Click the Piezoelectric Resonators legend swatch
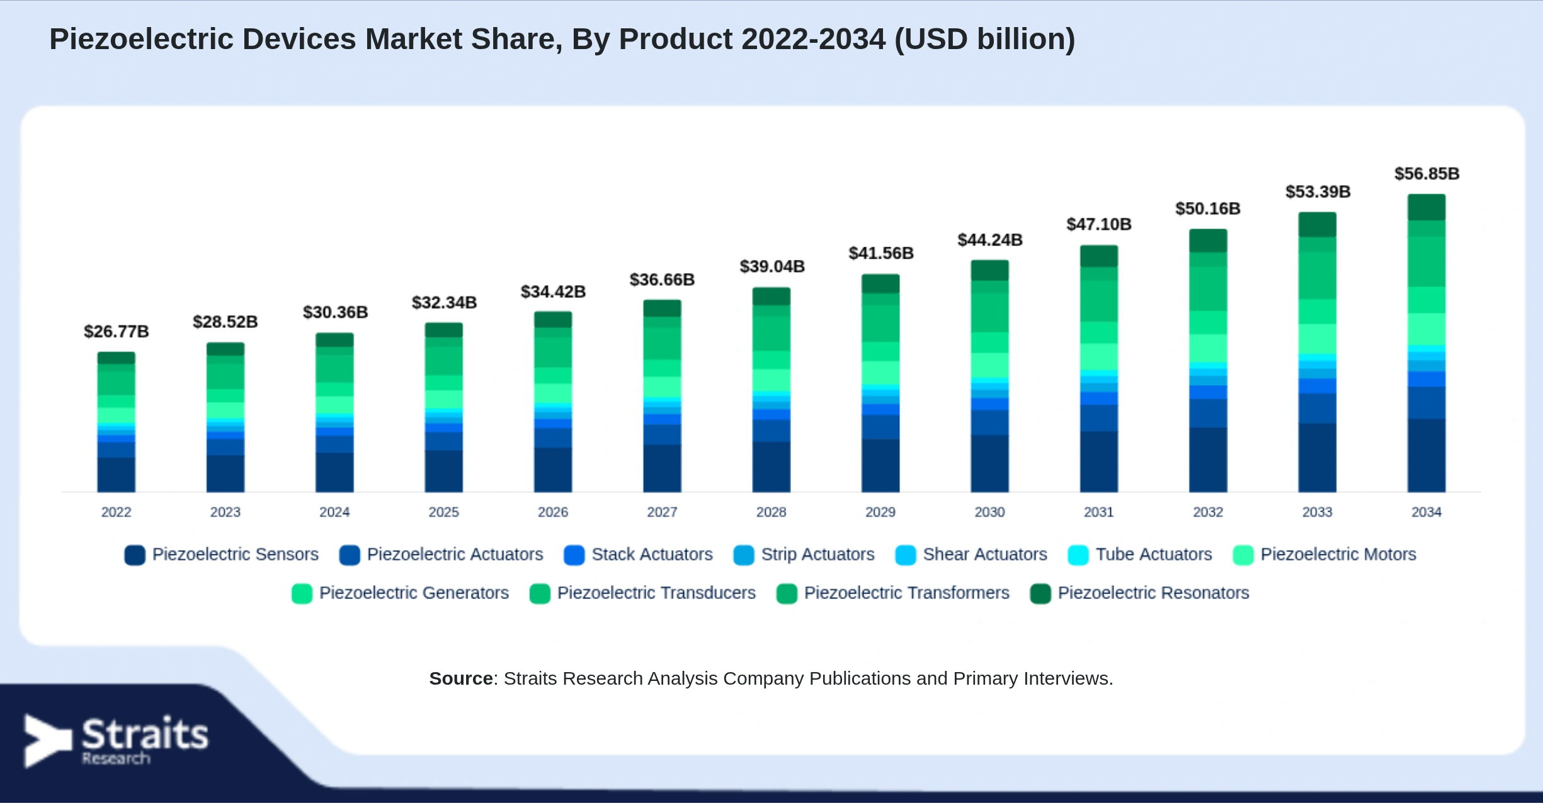The height and width of the screenshot is (803, 1543). click(x=1040, y=593)
